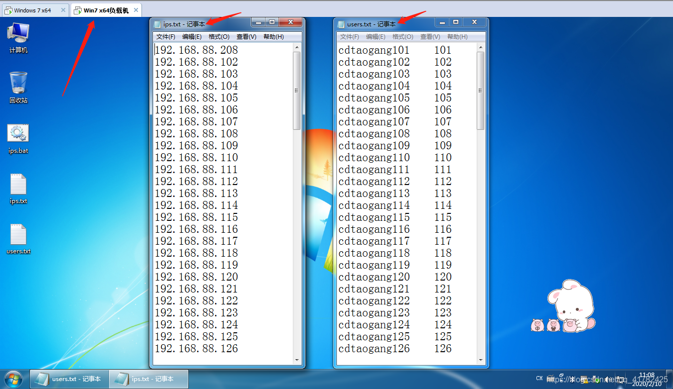Click the line 192.168.88.208

coord(196,50)
